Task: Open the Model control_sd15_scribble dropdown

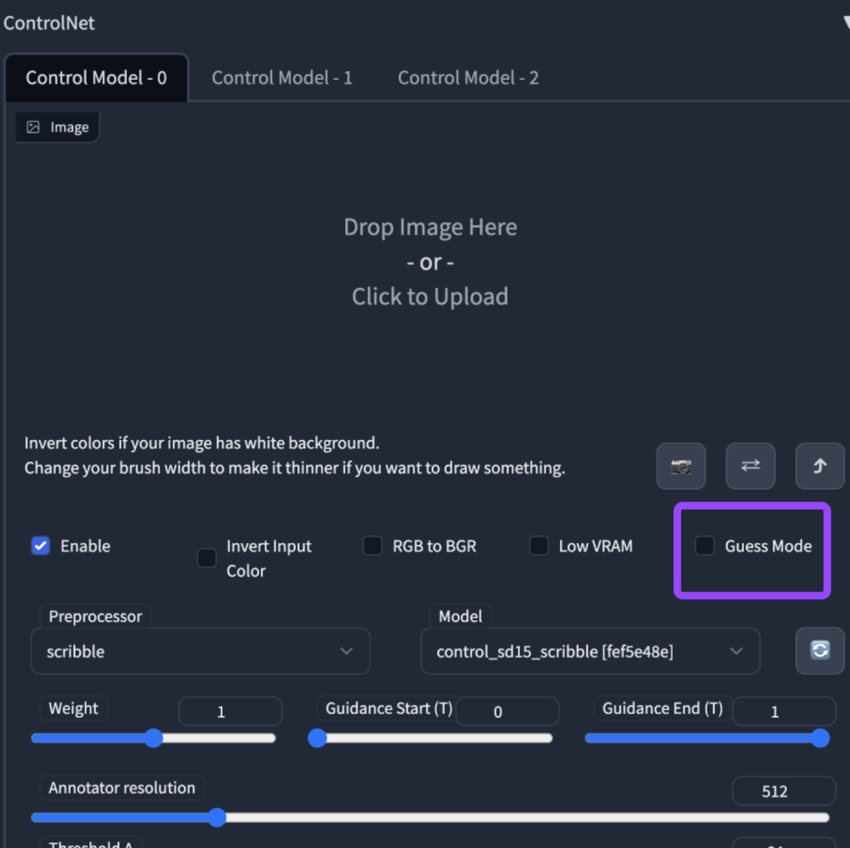Action: pyautogui.click(x=589, y=651)
